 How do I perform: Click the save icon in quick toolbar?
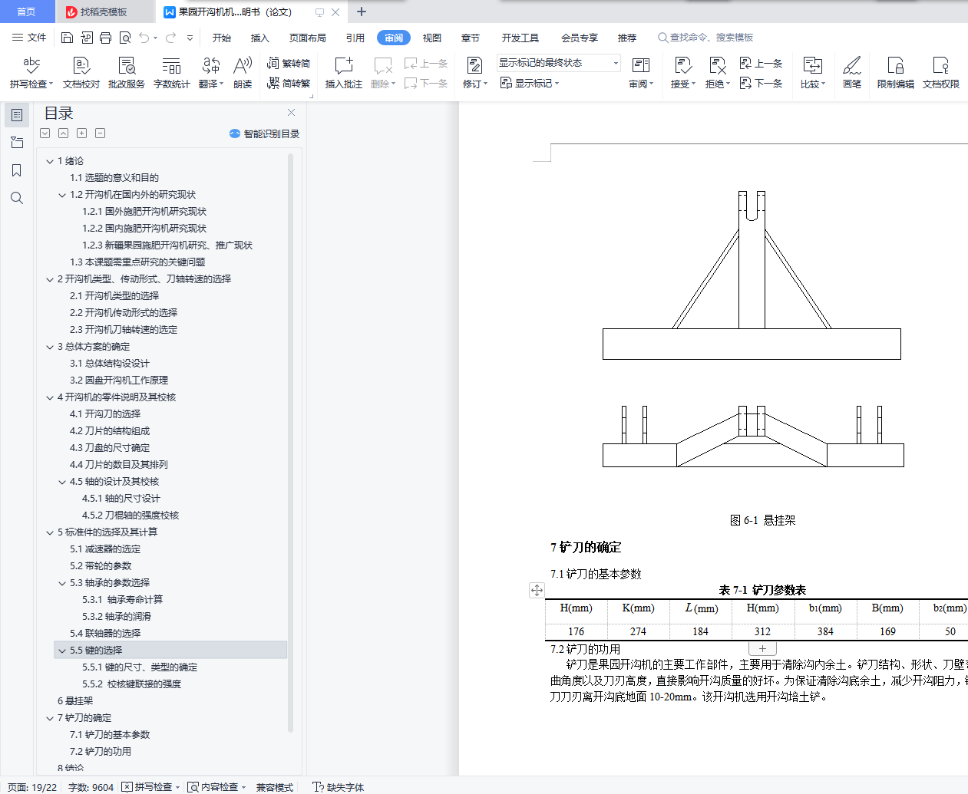point(67,38)
